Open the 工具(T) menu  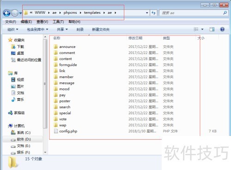point(58,22)
